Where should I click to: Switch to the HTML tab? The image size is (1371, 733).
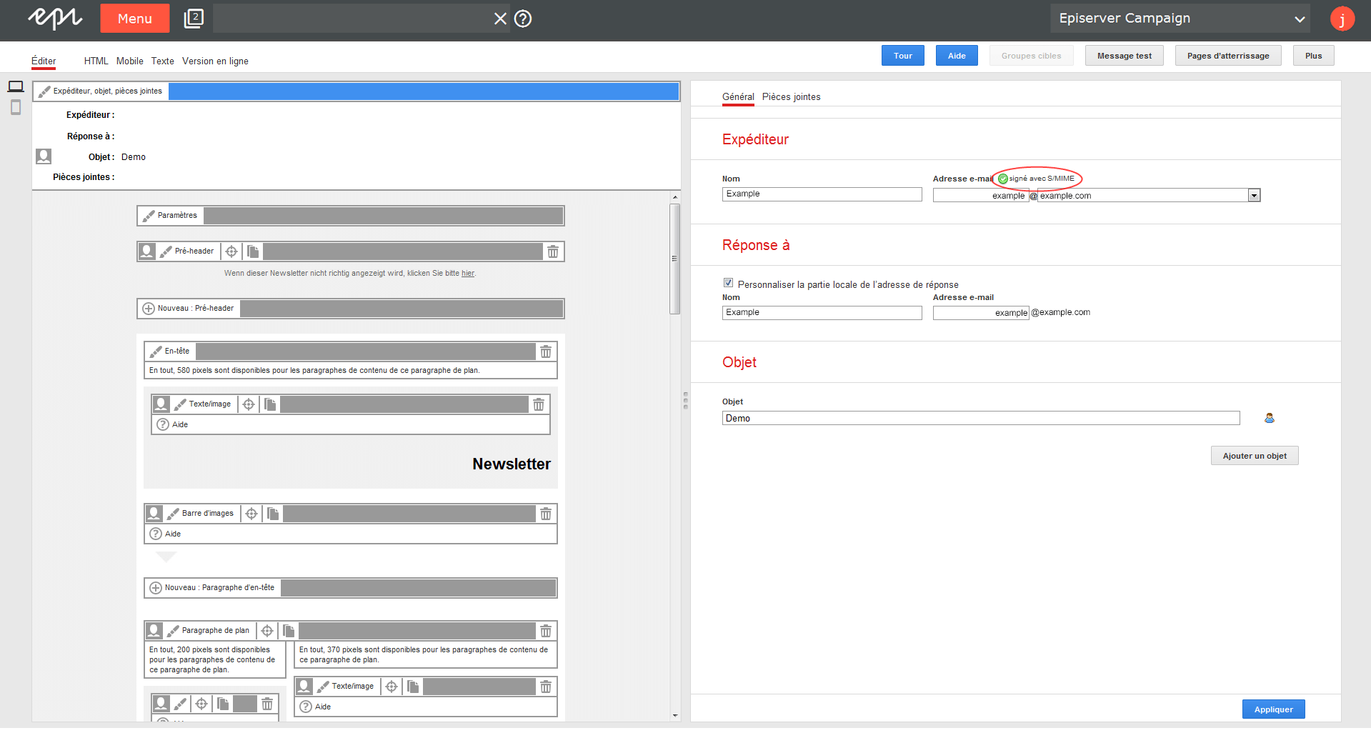pyautogui.click(x=96, y=61)
